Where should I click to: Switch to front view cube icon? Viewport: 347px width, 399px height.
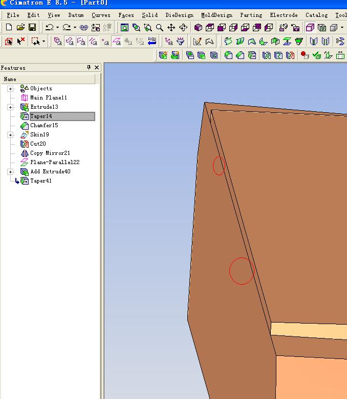222,27
